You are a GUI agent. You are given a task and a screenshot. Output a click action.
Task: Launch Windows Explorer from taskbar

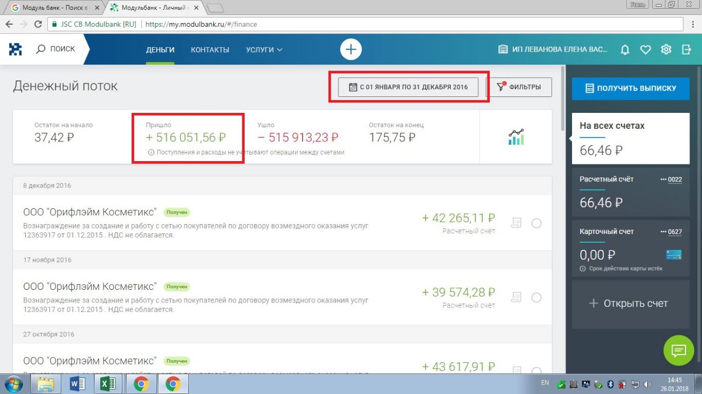click(46, 384)
